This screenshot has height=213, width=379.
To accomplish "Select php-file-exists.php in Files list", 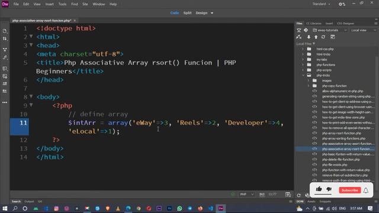I will pyautogui.click(x=335, y=164).
